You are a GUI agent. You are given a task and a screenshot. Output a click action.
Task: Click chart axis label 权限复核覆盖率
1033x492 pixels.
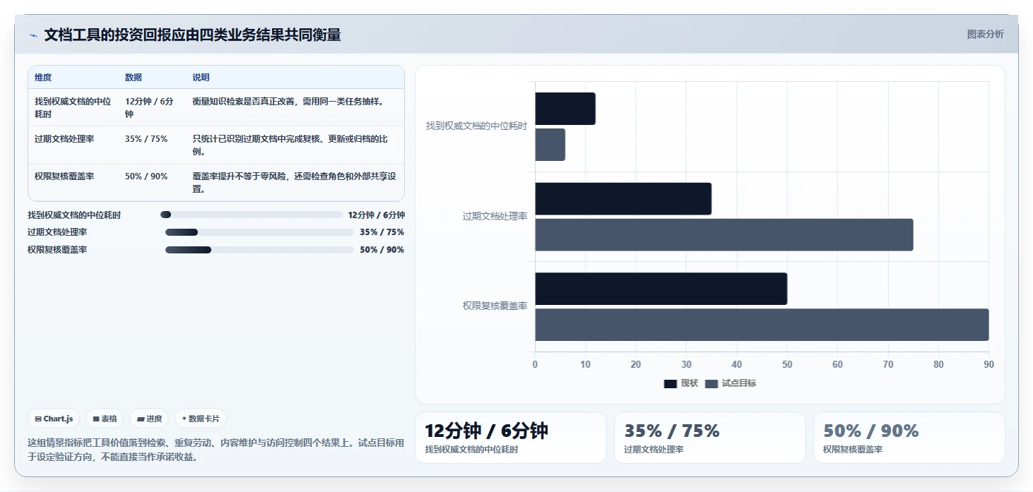coord(495,306)
